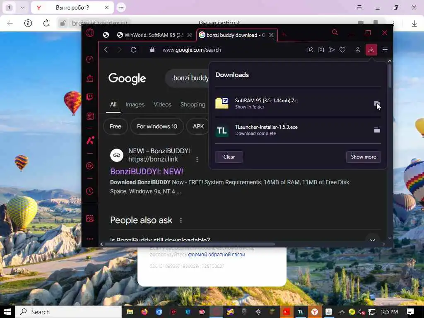424x318 pixels.
Task: Close the bonzi buddy download tab
Action: point(272,35)
